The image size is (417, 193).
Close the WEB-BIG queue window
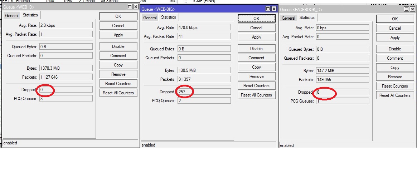pyautogui.click(x=274, y=9)
